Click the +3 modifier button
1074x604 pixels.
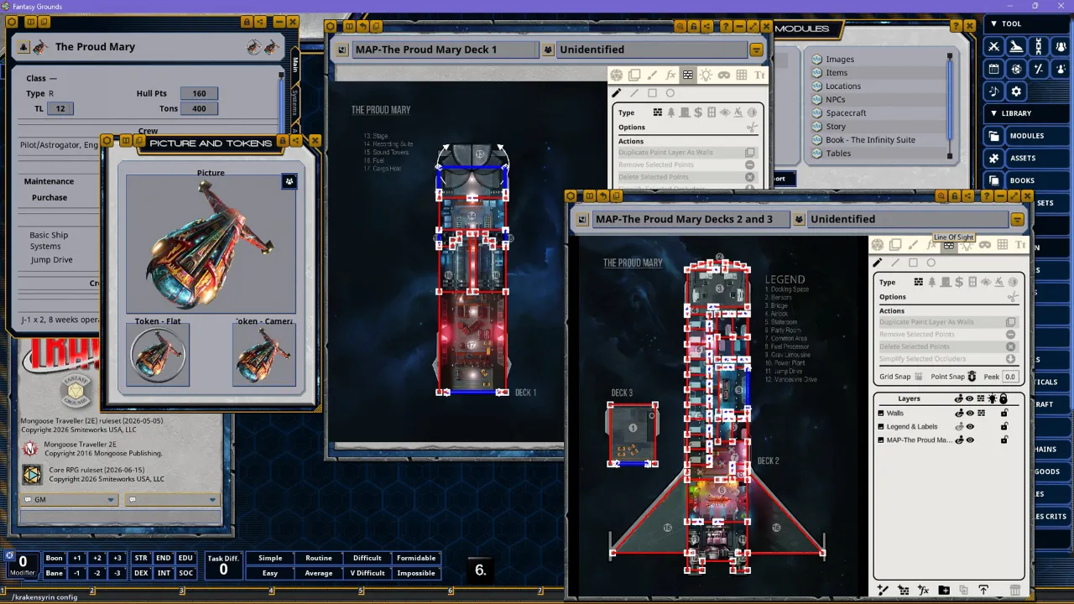point(117,558)
